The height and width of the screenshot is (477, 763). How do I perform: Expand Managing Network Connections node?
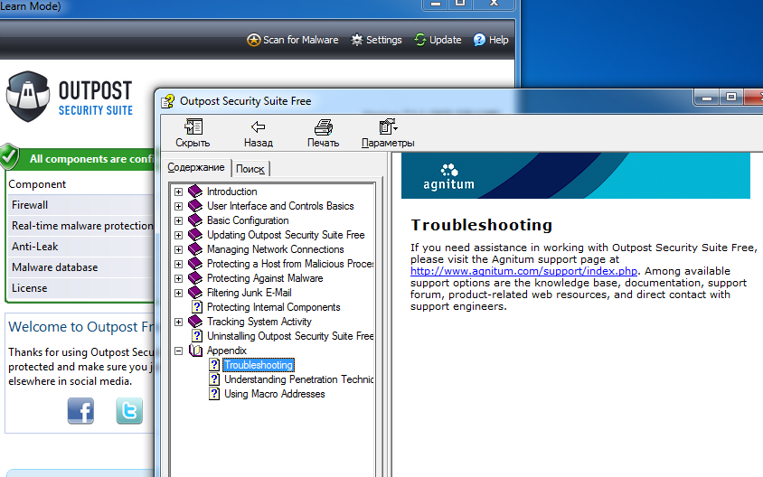pyautogui.click(x=179, y=250)
